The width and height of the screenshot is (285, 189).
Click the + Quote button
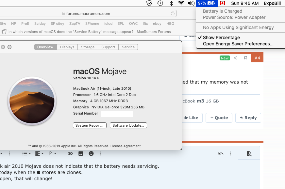tap(219, 118)
